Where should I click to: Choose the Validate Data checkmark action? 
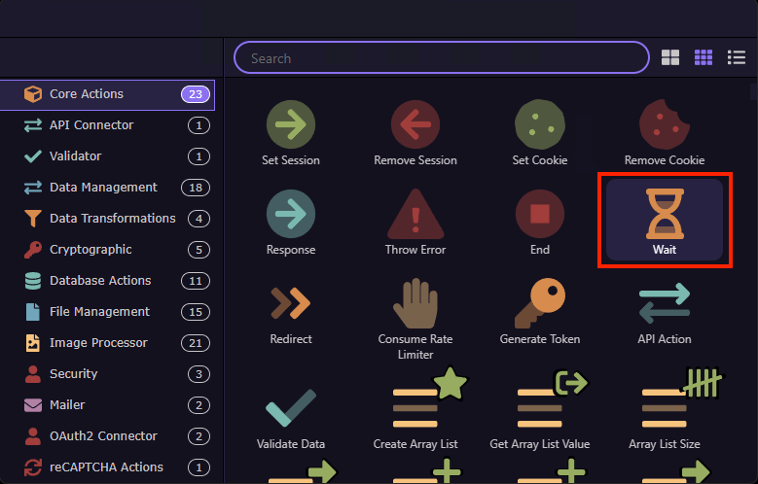coord(290,408)
